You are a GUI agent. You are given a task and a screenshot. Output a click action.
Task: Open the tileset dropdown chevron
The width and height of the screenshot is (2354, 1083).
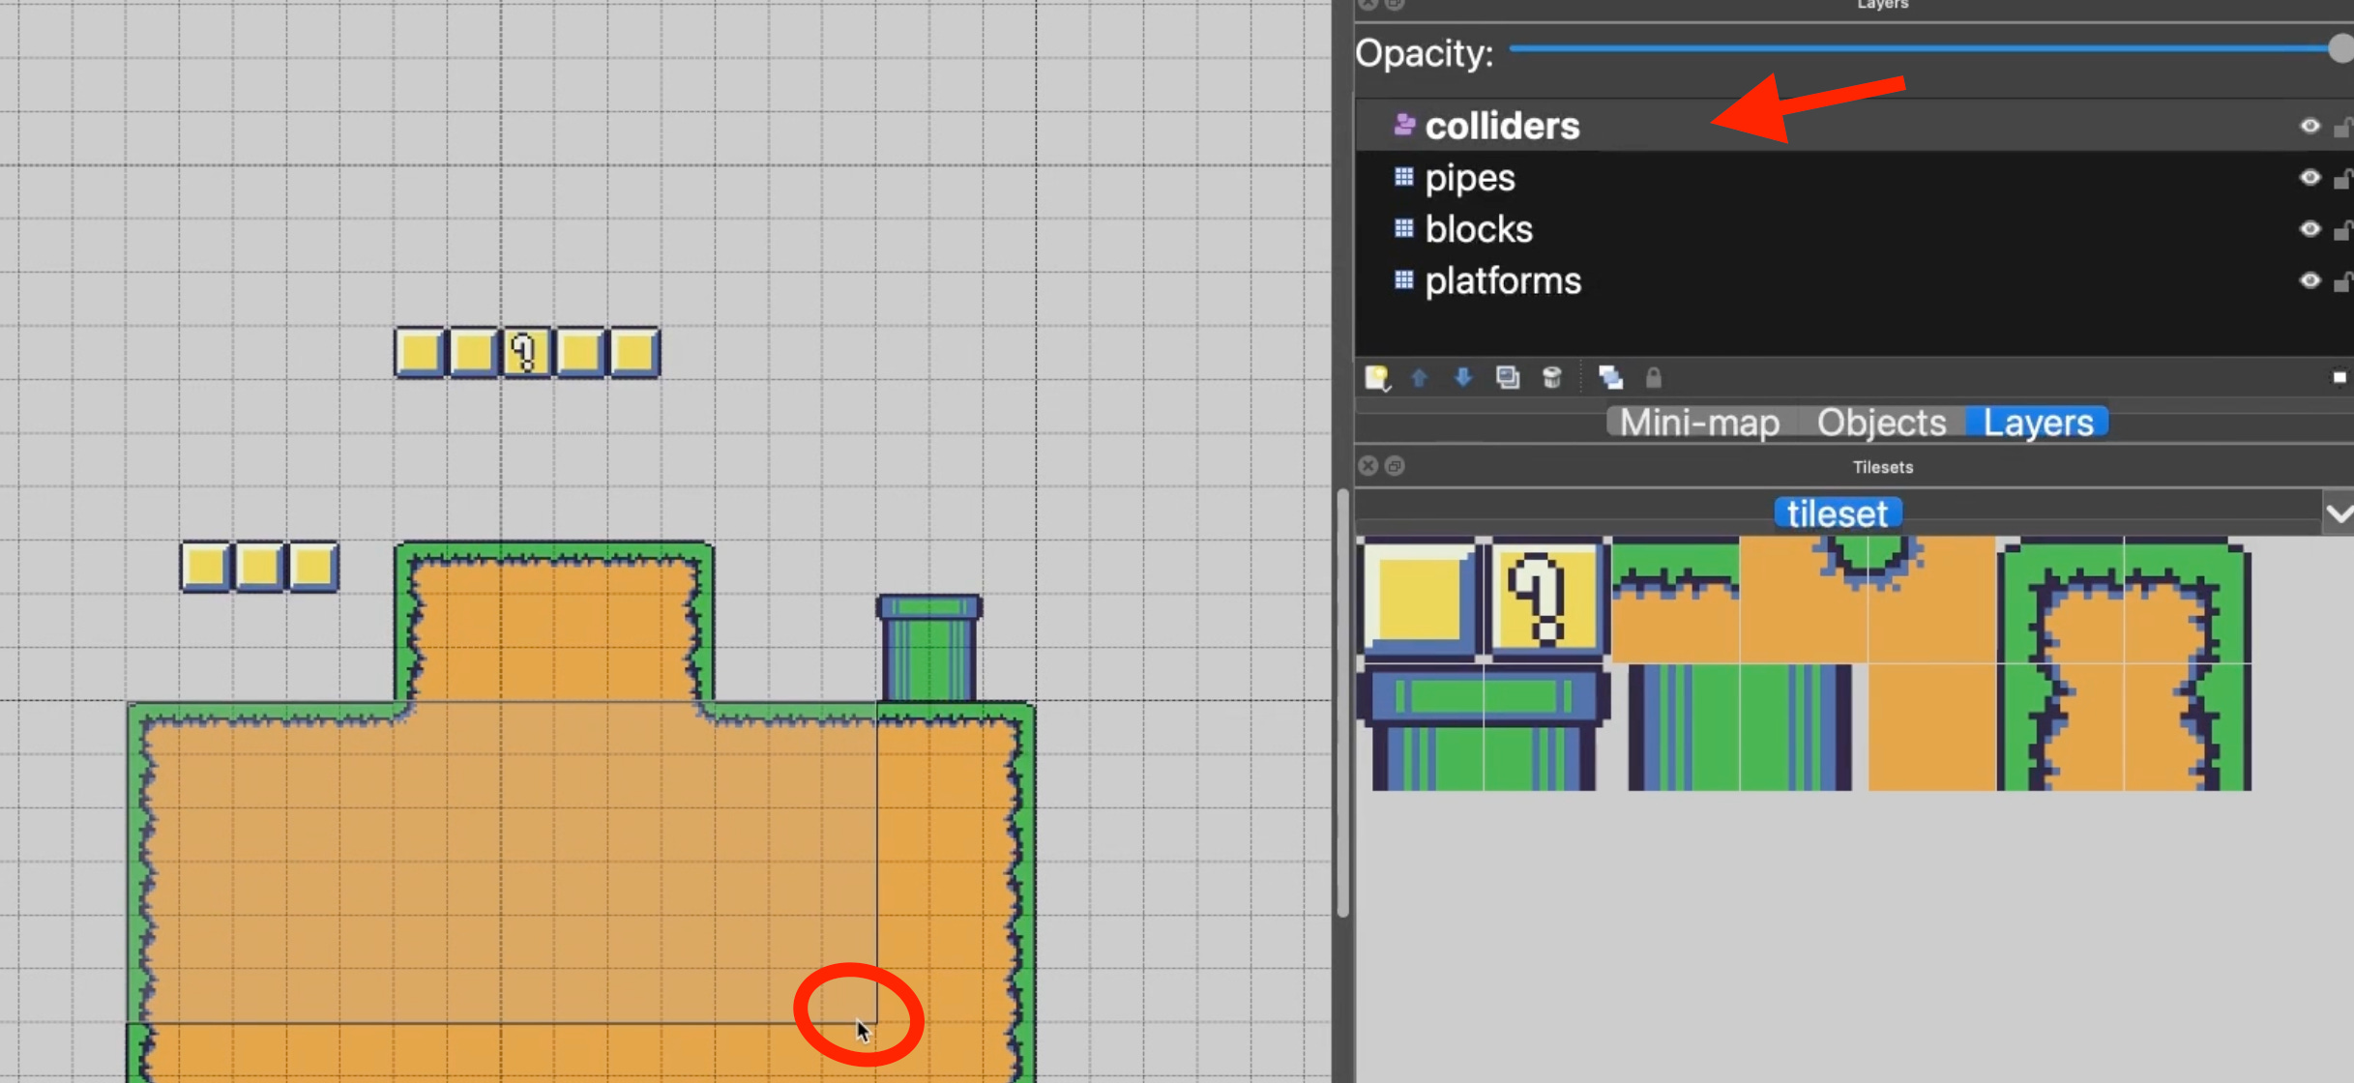pyautogui.click(x=2339, y=513)
